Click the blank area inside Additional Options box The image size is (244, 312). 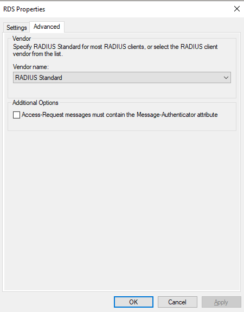click(121, 124)
